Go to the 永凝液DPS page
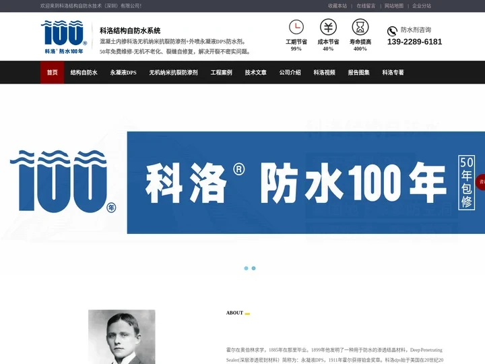This screenshot has height=364, width=485. click(x=123, y=72)
